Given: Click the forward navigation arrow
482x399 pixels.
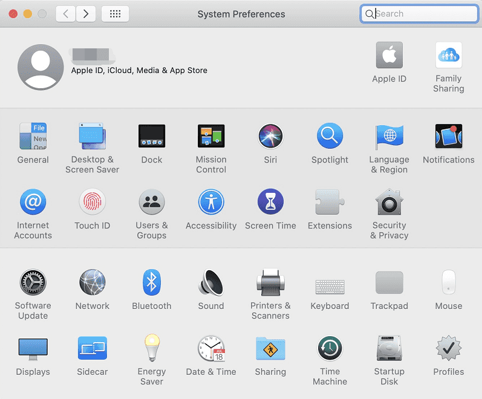Looking at the screenshot, I should (x=86, y=14).
